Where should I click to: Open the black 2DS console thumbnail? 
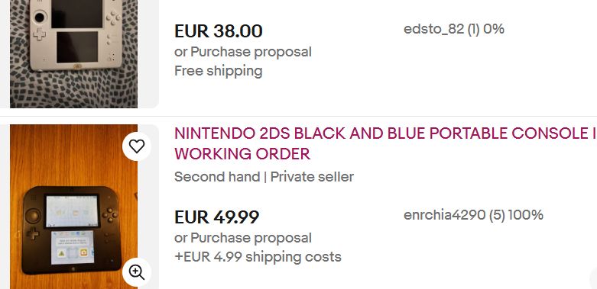[74, 207]
